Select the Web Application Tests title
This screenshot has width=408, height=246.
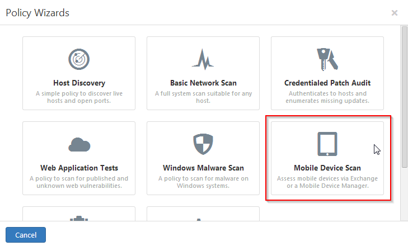(x=79, y=168)
